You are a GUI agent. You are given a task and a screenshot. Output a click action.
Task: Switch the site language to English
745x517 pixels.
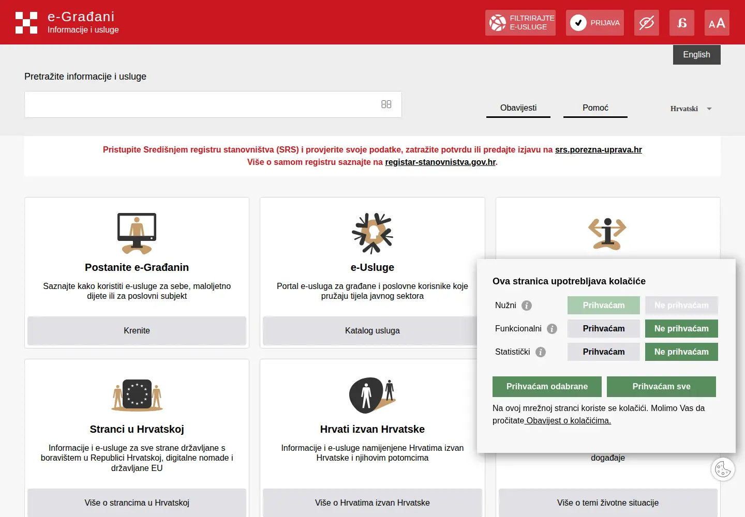[x=697, y=55]
